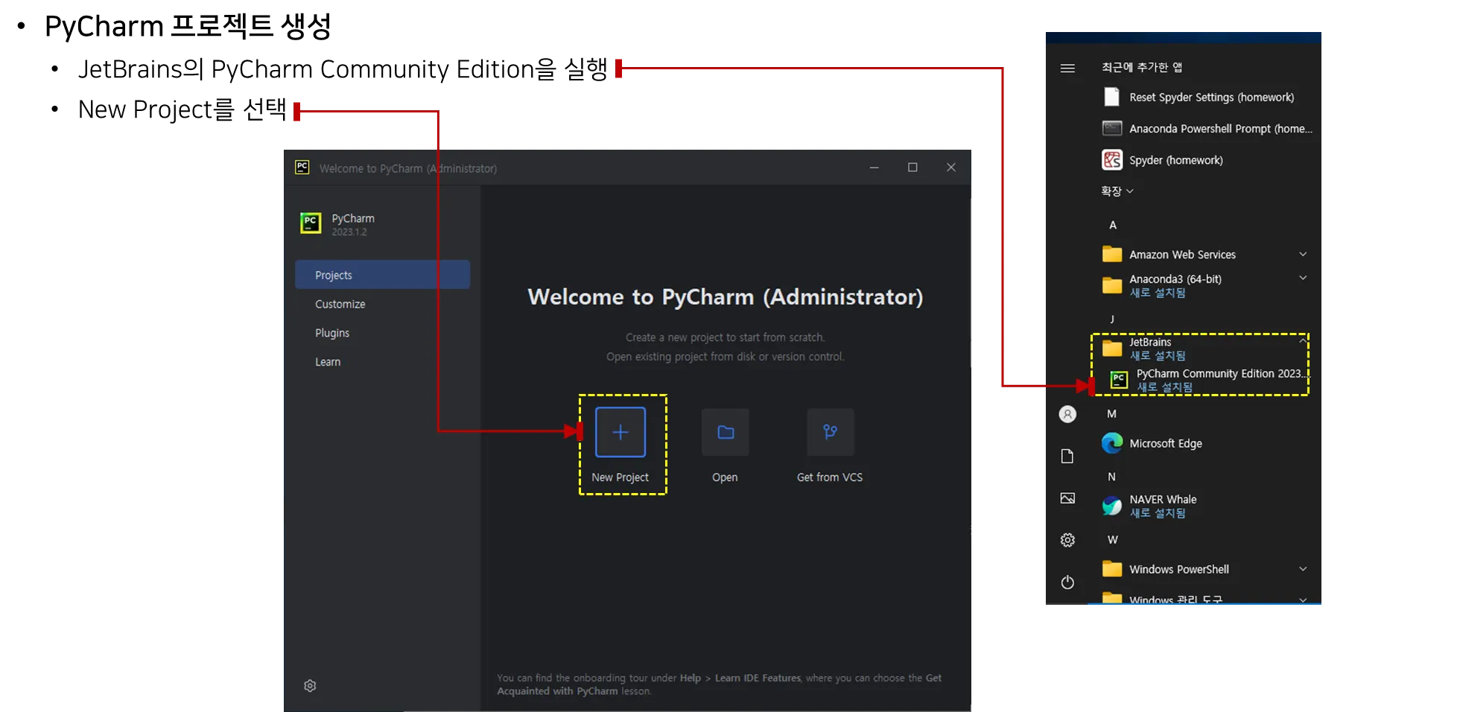Expand the Amazon Web Services folder chevron
Viewport: 1457px width, 712px height.
pyautogui.click(x=1303, y=254)
